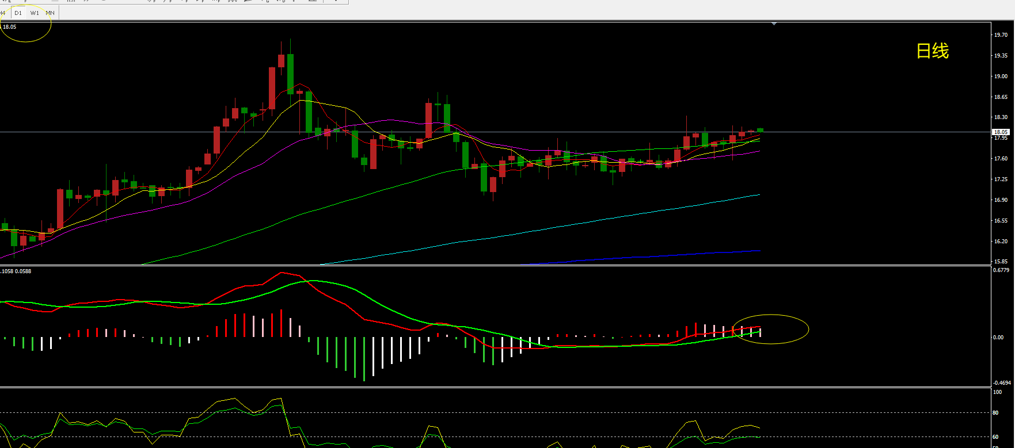
Task: Click the -0.4694 MACD scale minimum
Action: (x=1002, y=382)
